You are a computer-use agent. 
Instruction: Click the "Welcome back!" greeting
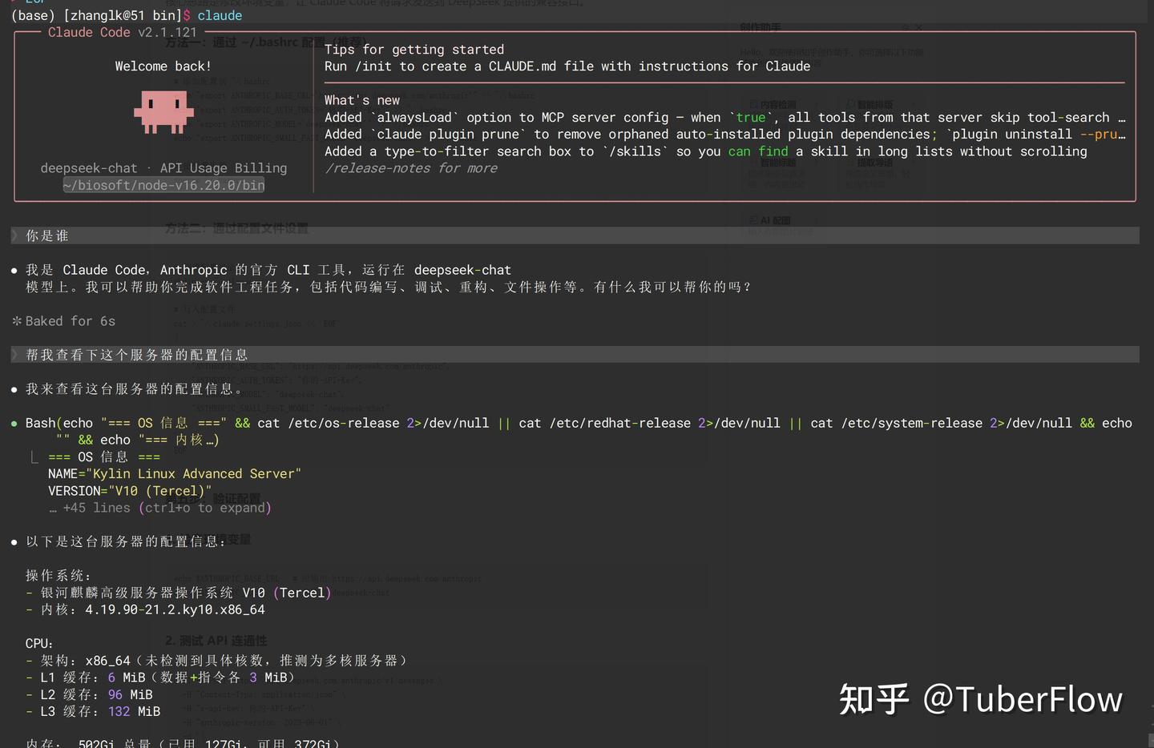click(163, 66)
